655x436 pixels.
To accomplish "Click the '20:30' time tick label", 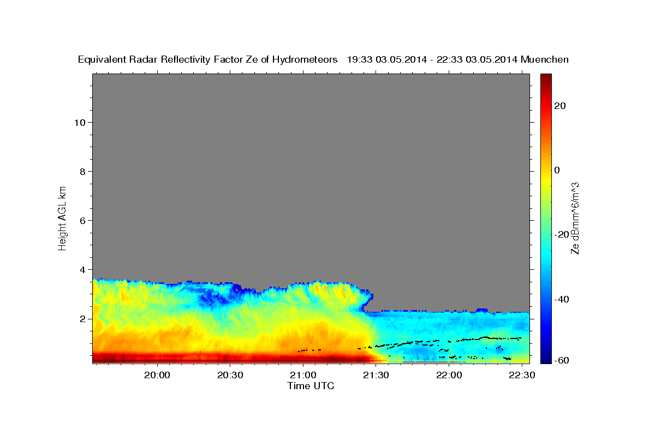I will pos(230,376).
